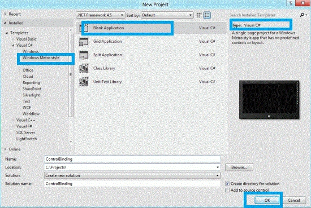Select the Office template category

coord(28,70)
